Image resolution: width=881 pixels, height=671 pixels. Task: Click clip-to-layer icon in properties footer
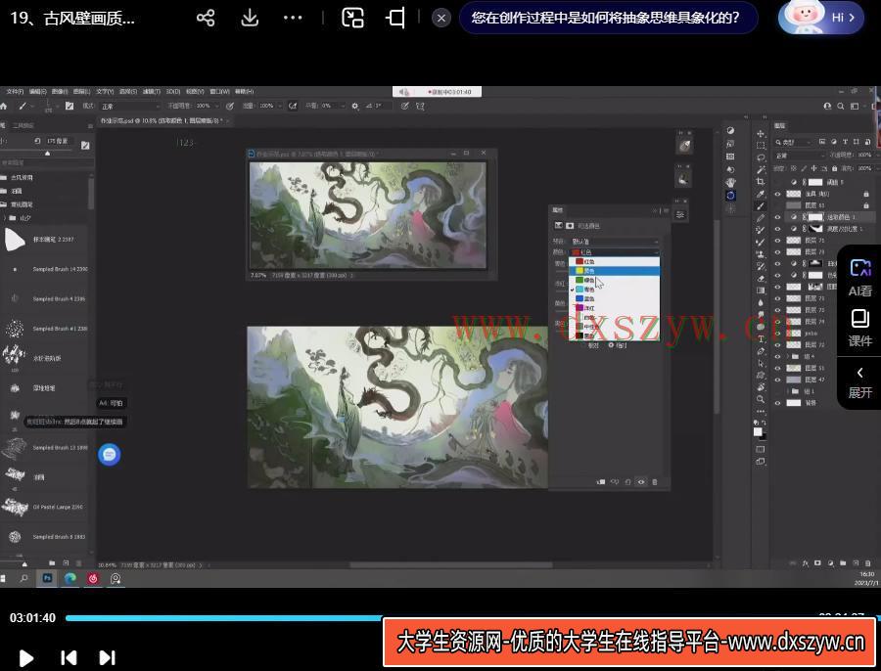[601, 482]
